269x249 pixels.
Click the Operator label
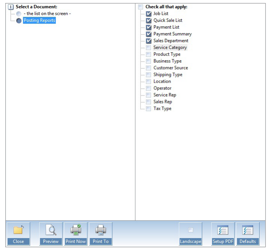162,88
